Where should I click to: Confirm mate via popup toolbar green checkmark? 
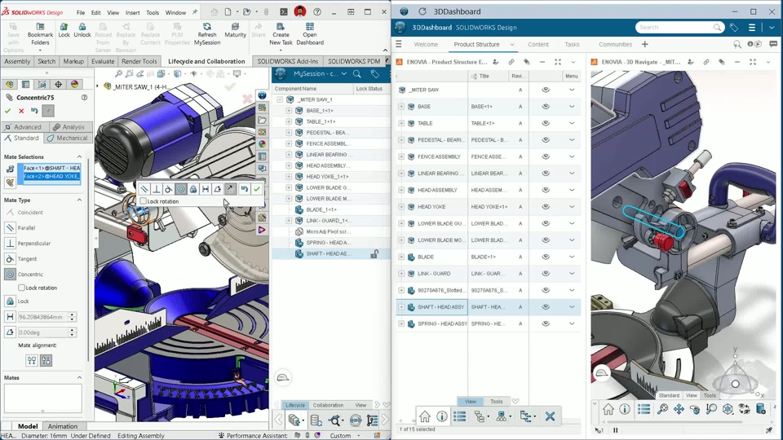point(257,189)
